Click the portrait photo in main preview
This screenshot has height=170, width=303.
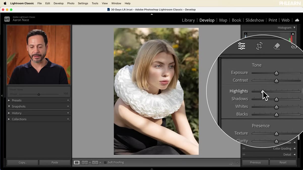(x=156, y=91)
